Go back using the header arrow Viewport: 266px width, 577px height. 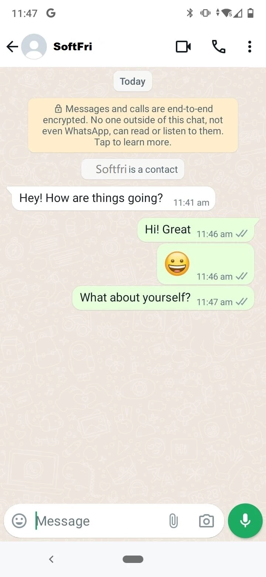pos(12,47)
